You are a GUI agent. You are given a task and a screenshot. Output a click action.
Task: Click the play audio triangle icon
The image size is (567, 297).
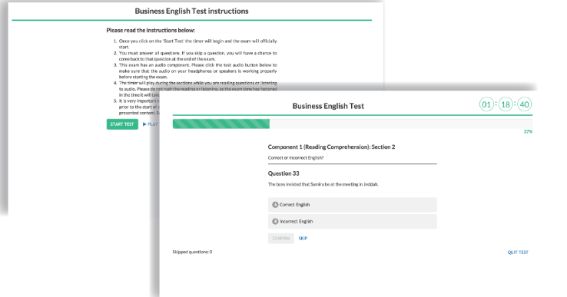144,124
